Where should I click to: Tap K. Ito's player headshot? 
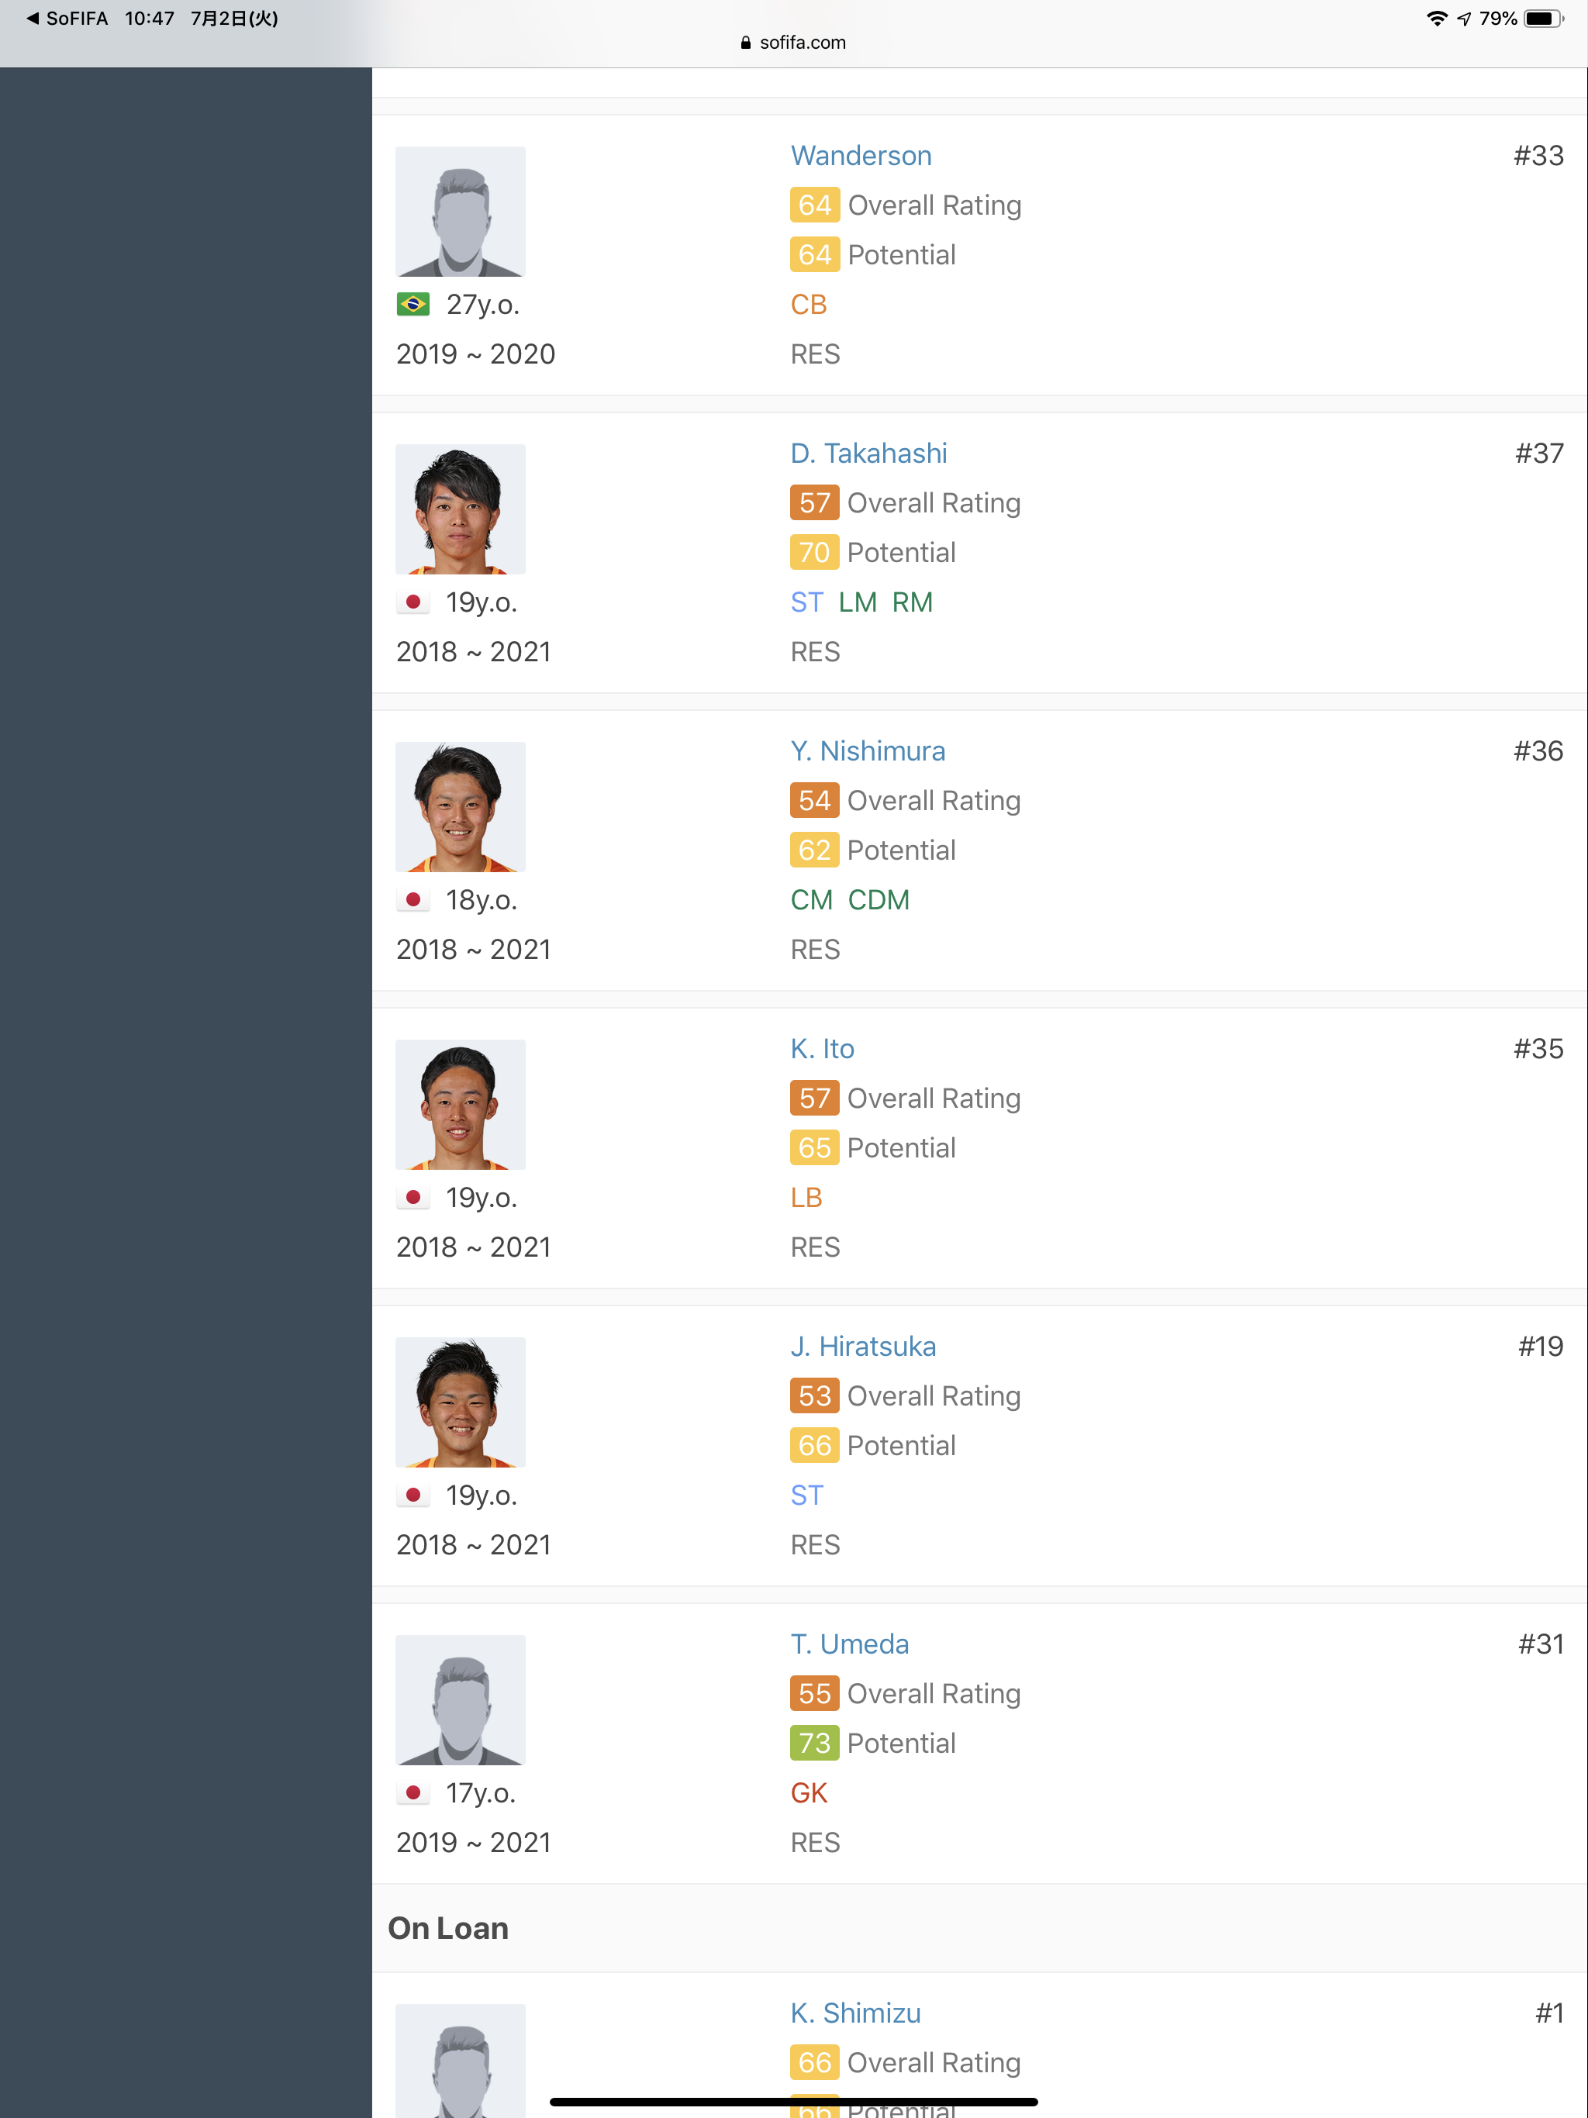point(460,1105)
